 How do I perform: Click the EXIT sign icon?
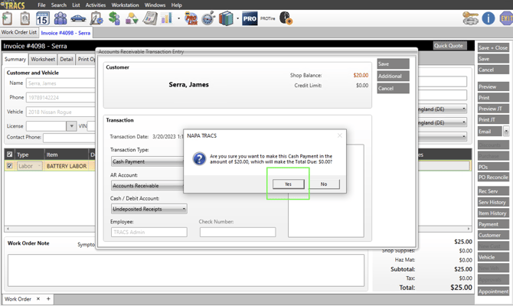pos(506,18)
